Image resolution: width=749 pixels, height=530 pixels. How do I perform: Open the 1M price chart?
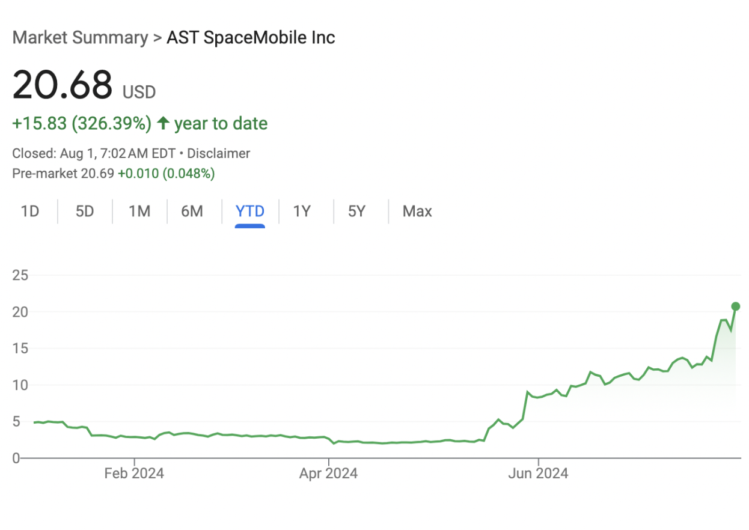(139, 212)
